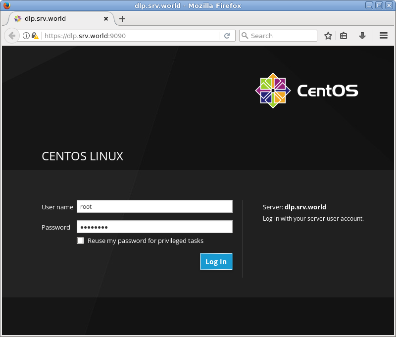
Task: Click the CentOS logo
Action: point(306,91)
